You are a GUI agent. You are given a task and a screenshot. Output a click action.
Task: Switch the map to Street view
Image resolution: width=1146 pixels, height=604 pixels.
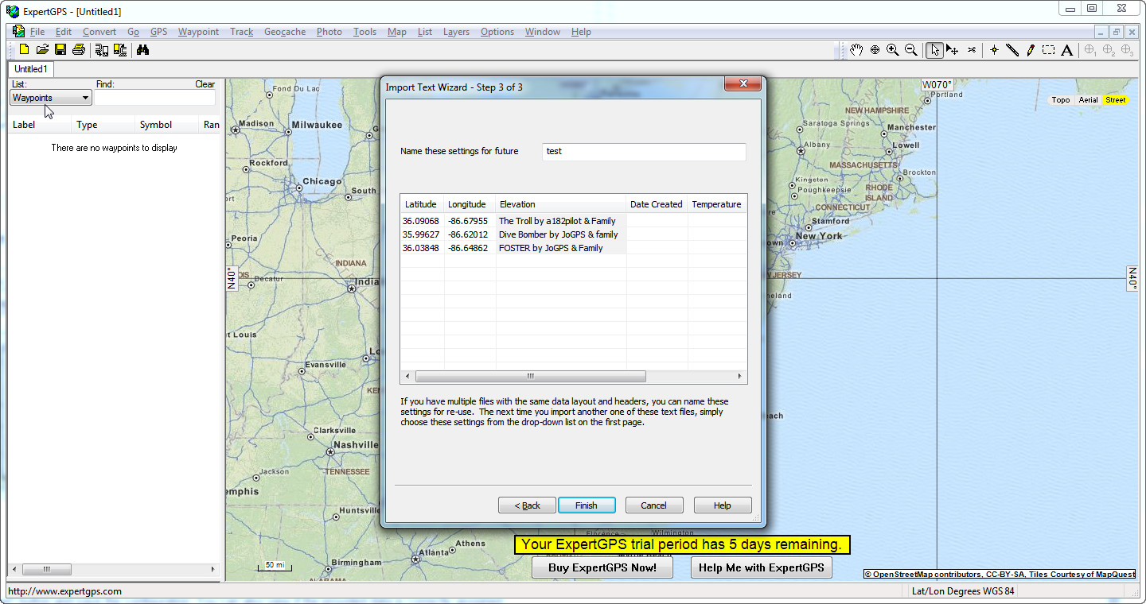point(1116,100)
